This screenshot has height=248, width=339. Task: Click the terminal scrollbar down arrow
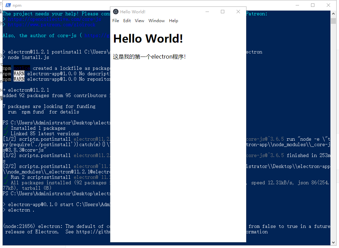tap(333, 243)
